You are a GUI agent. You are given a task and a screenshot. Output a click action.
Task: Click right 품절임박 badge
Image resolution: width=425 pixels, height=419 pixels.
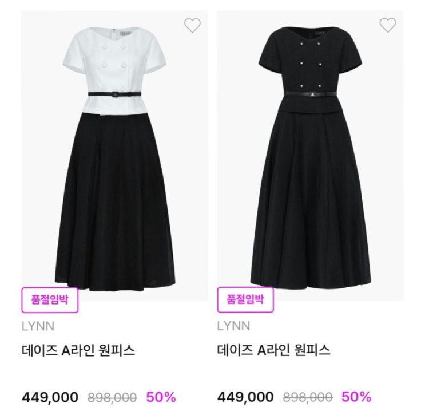(x=245, y=300)
